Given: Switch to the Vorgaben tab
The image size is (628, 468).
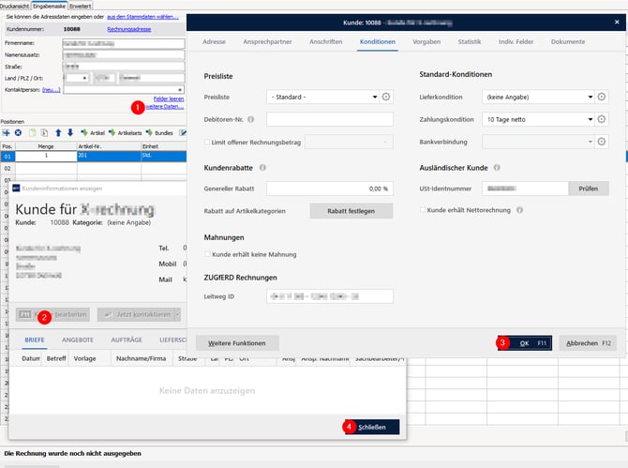Looking at the screenshot, I should [x=426, y=41].
